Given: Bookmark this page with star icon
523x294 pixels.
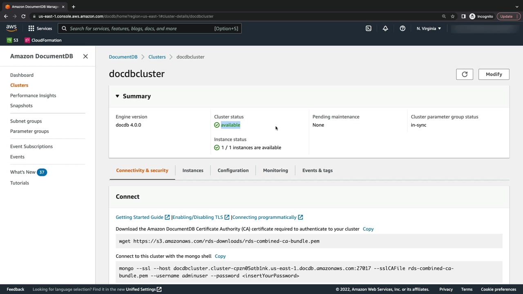Looking at the screenshot, I should tap(453, 16).
